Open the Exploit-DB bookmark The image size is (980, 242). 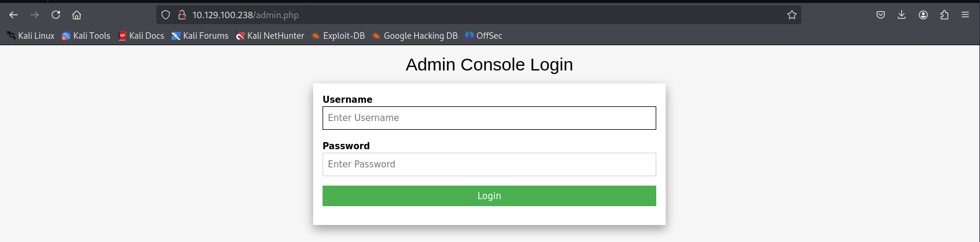(x=338, y=36)
